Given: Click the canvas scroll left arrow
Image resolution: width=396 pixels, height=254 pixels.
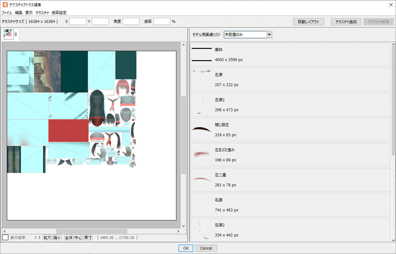Looking at the screenshot, I should click(x=4, y=231).
